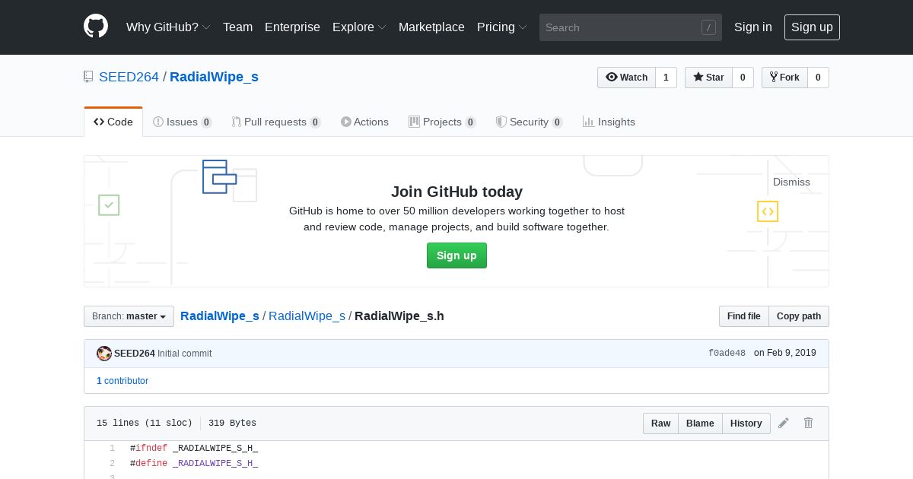The width and height of the screenshot is (913, 479).
Task: View the Raw file
Action: click(x=660, y=423)
